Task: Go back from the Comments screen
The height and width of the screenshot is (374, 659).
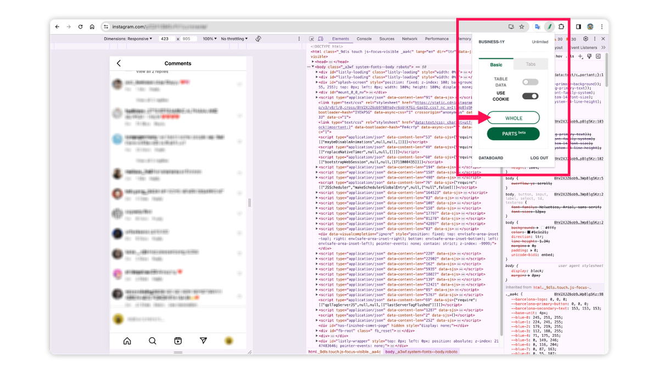Action: coord(119,64)
